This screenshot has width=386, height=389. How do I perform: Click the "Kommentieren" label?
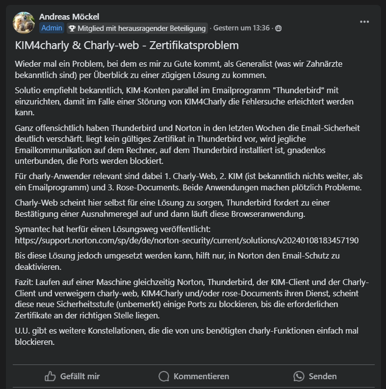coord(201,376)
